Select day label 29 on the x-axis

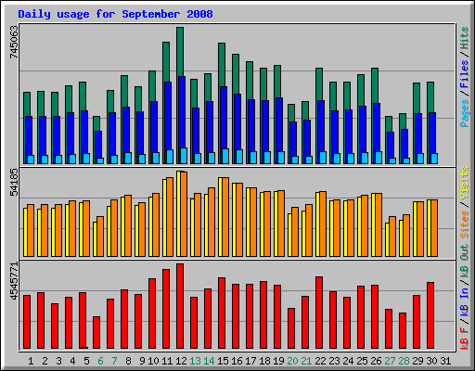click(417, 361)
